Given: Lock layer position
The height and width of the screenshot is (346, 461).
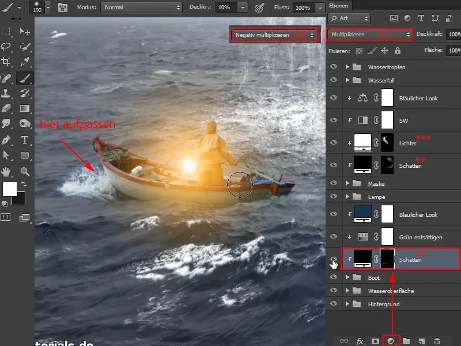Looking at the screenshot, I should [384, 51].
